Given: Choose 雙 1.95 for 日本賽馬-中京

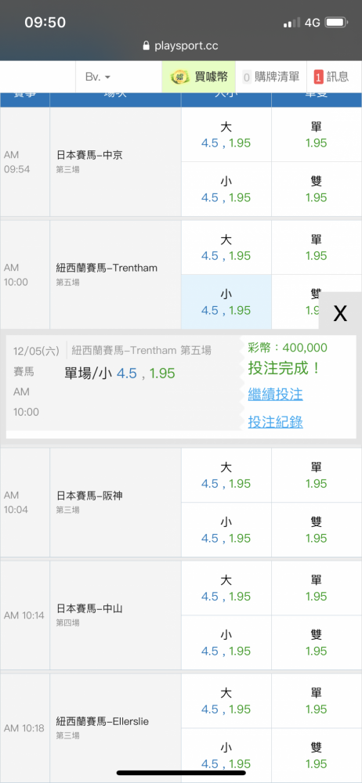Looking at the screenshot, I should pos(317,189).
